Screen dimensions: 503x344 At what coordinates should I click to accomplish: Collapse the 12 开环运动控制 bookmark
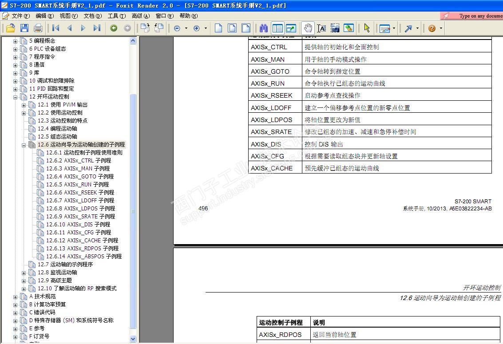pos(15,97)
